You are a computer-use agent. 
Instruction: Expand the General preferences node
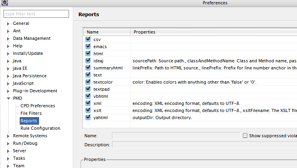coord(8,24)
